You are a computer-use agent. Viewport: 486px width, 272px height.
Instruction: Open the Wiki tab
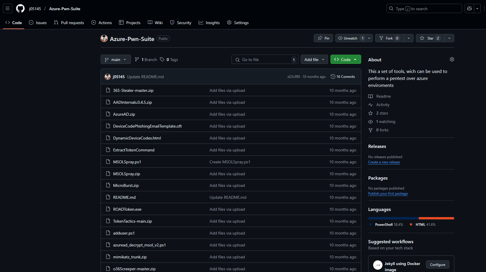[155, 22]
